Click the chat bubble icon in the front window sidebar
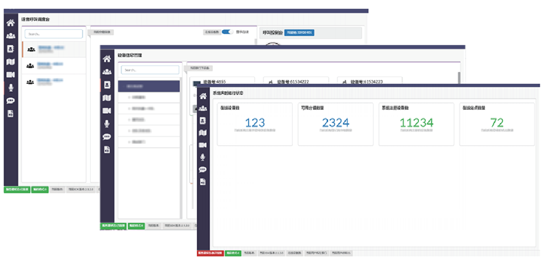549x265 pixels. point(203,170)
